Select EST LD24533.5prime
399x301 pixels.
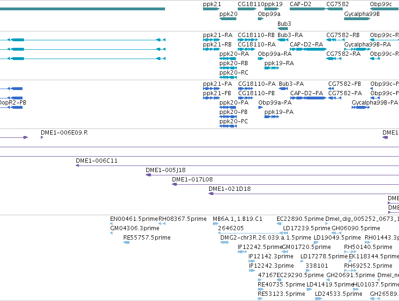[x=318, y=299]
